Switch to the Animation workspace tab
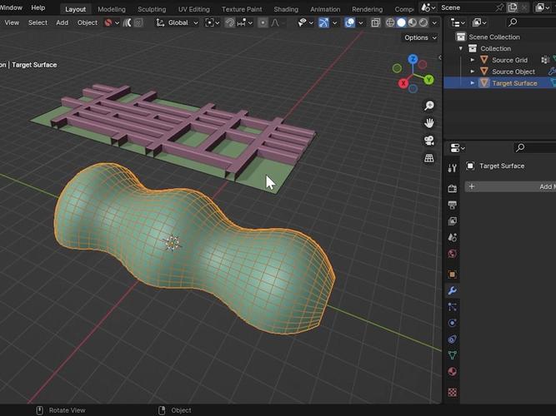Image resolution: width=556 pixels, height=416 pixels. tap(325, 9)
